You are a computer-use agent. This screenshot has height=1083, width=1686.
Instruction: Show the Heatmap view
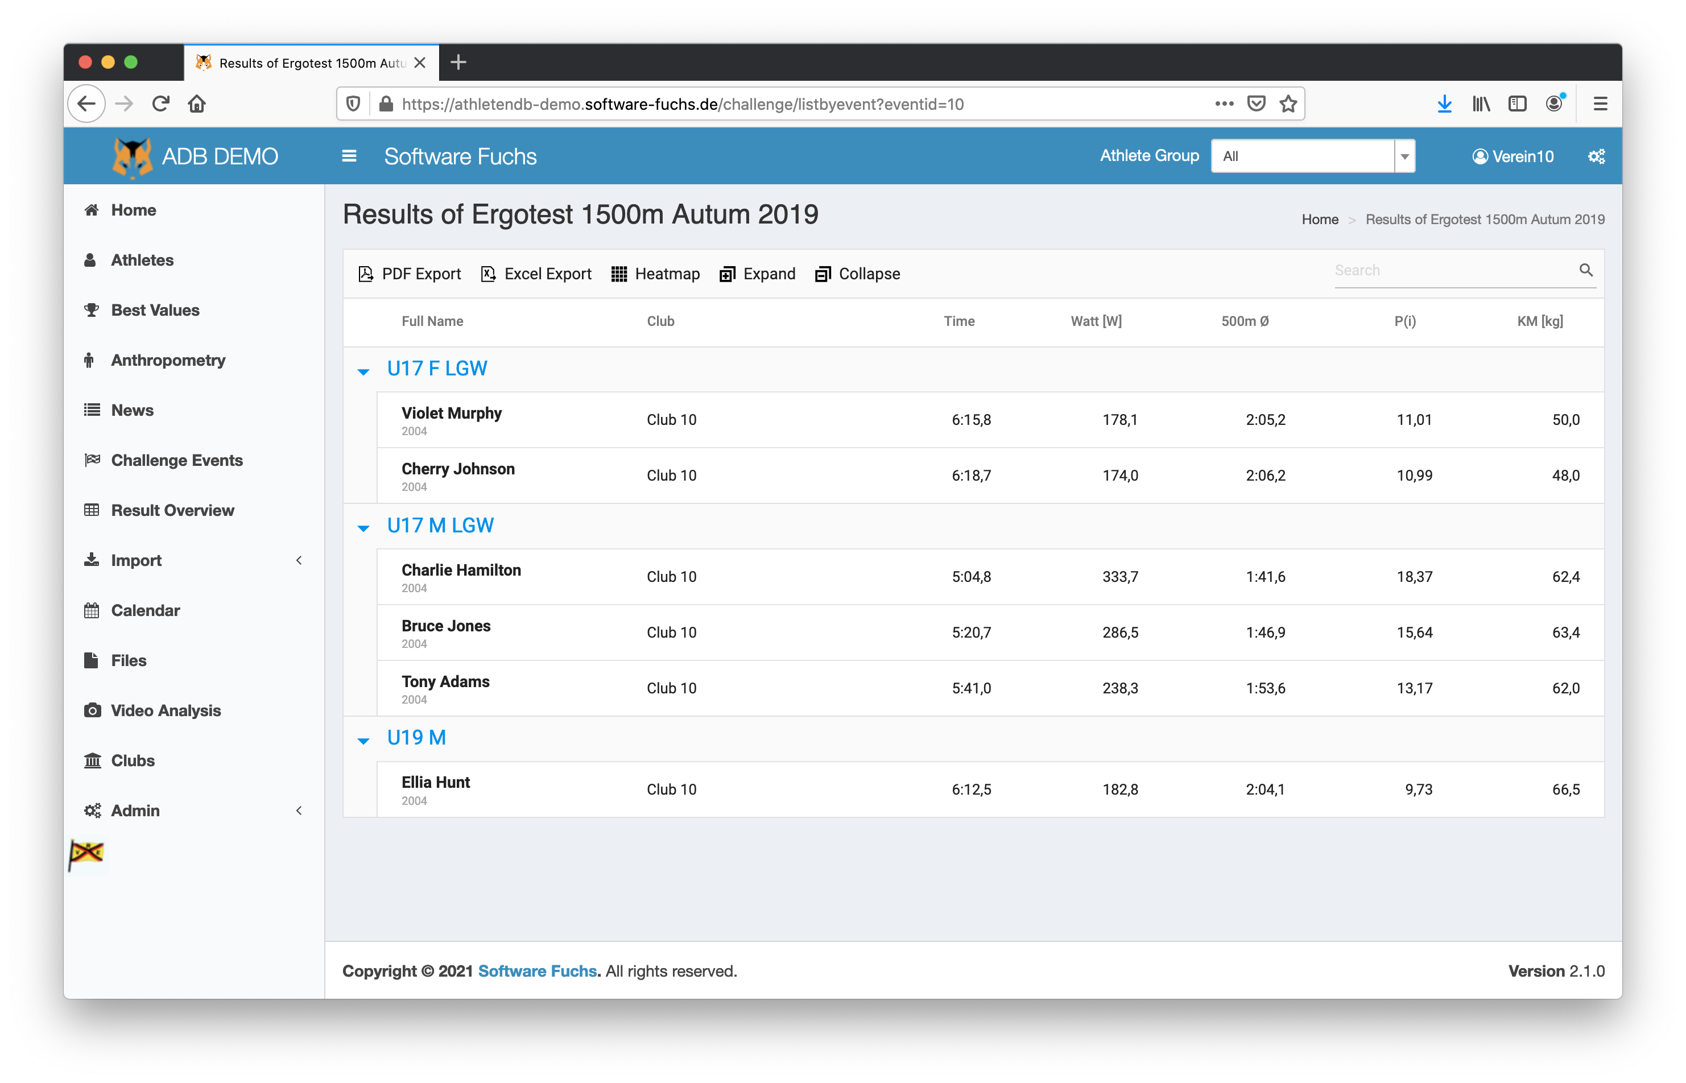click(x=655, y=274)
